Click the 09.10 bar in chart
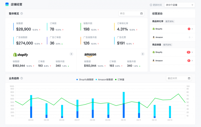The image size is (201, 127). pos(124,105)
